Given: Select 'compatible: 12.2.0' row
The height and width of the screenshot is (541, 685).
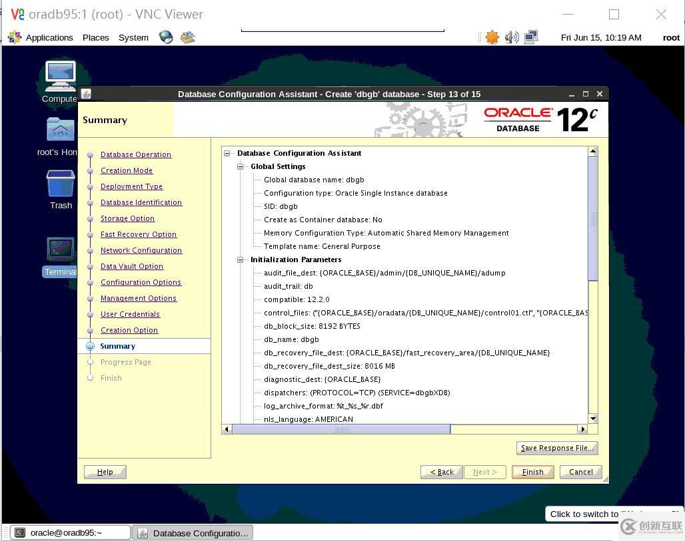Looking at the screenshot, I should pos(297,299).
